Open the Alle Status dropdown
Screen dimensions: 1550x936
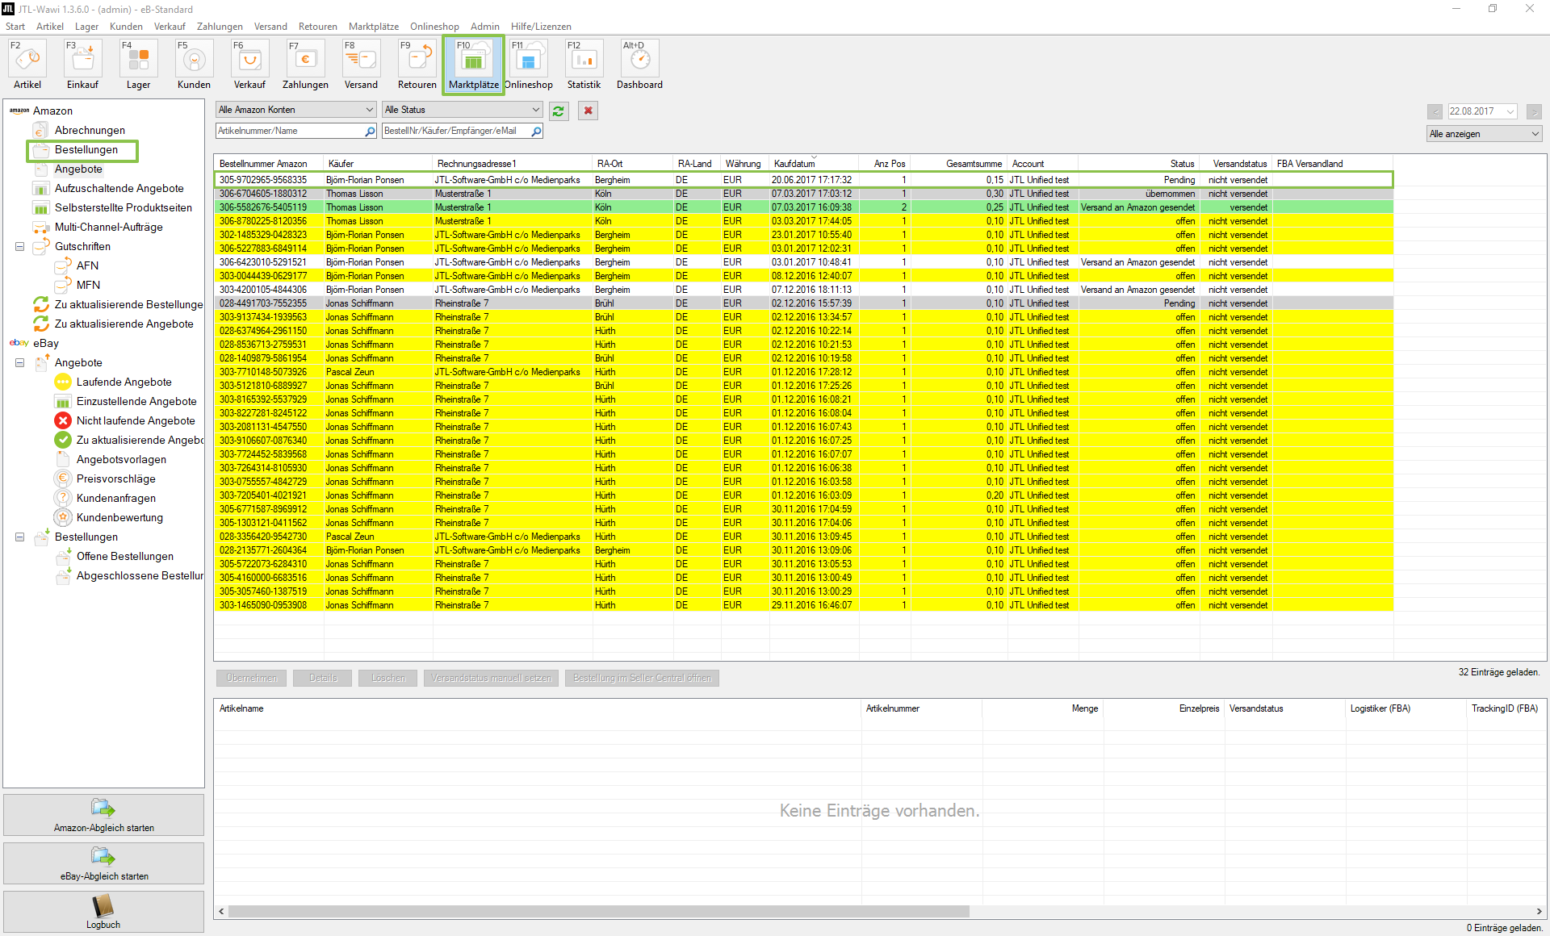point(462,110)
